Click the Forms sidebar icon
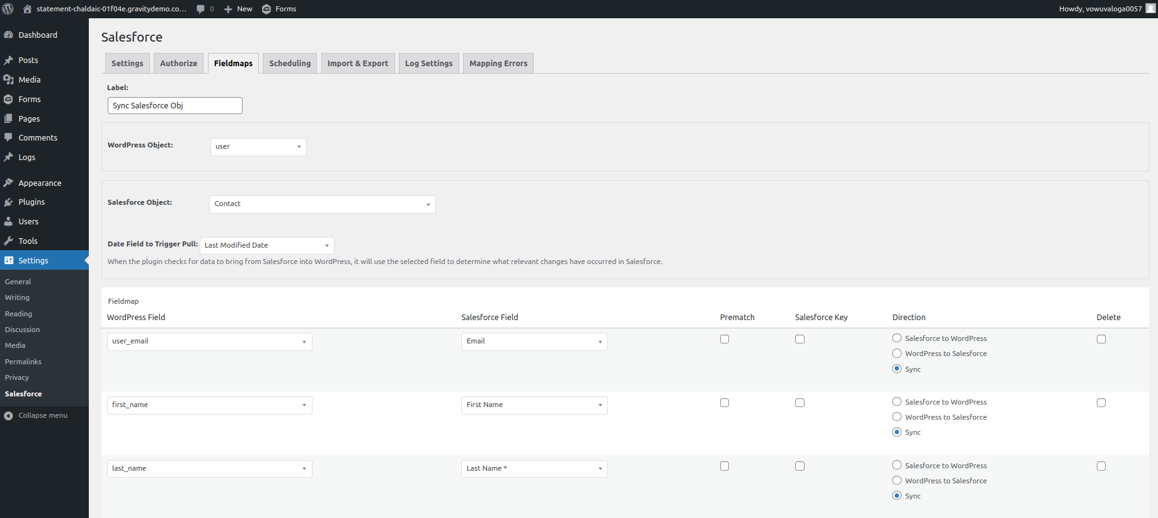The width and height of the screenshot is (1158, 518). (9, 100)
